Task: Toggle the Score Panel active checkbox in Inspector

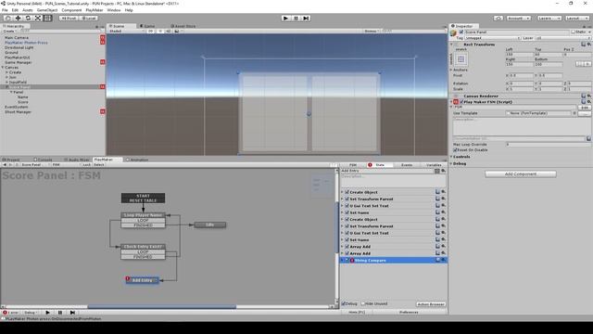Action: click(x=461, y=32)
